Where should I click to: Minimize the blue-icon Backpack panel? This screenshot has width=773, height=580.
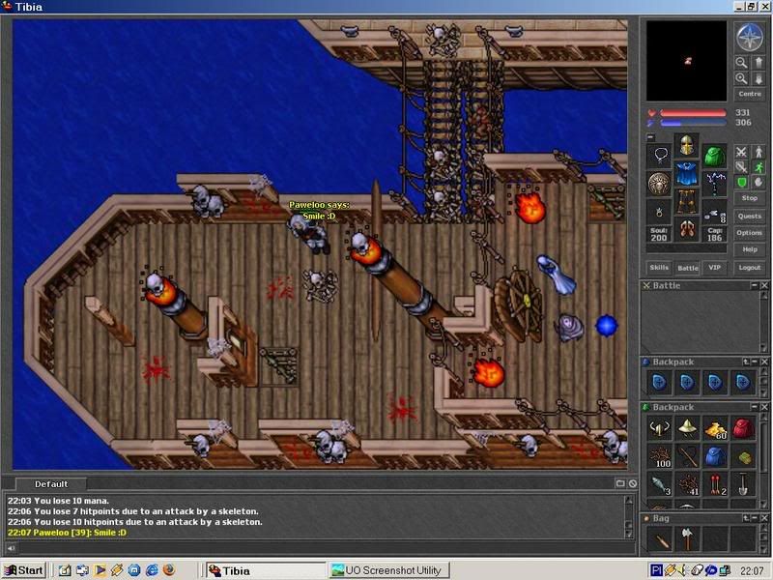[x=755, y=362]
